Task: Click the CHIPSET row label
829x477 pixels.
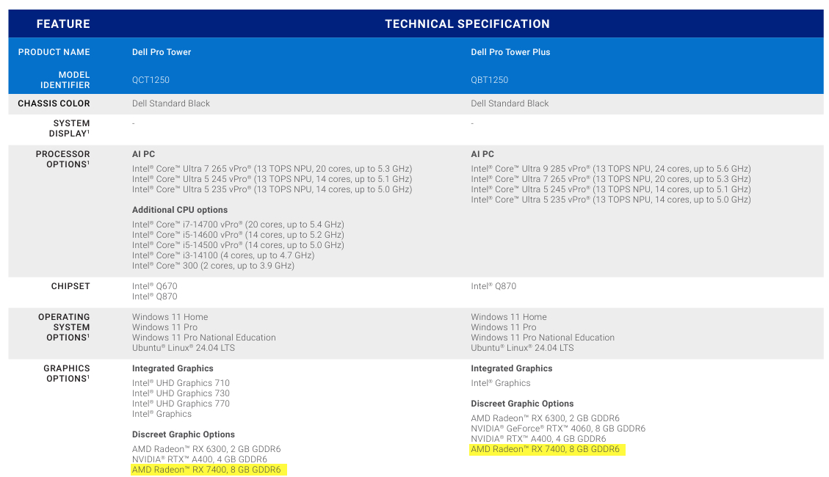Action: coord(70,286)
